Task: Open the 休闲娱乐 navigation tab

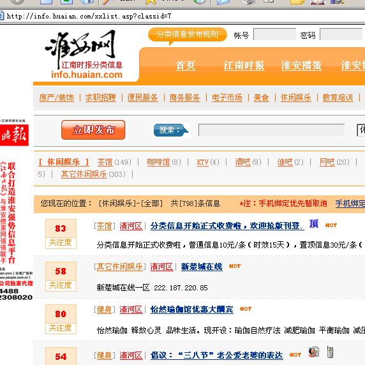Action: click(x=296, y=98)
